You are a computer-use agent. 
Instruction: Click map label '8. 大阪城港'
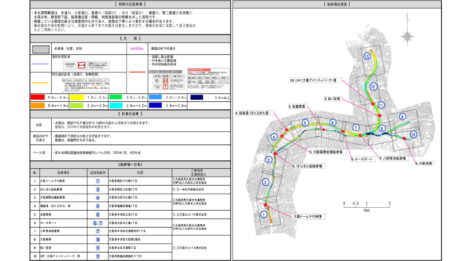tap(424, 164)
